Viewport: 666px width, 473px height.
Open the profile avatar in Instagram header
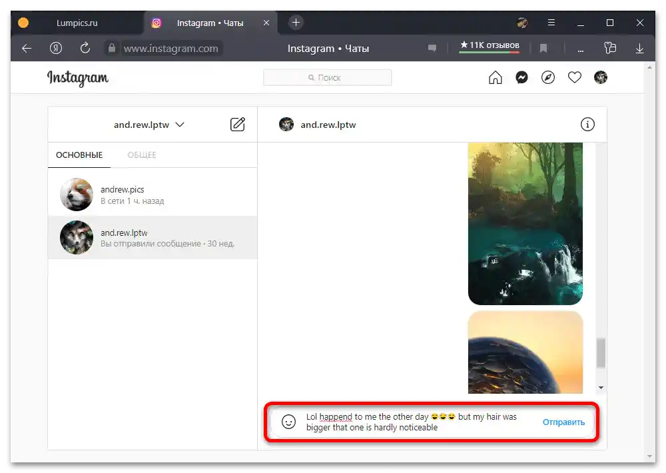tap(601, 77)
